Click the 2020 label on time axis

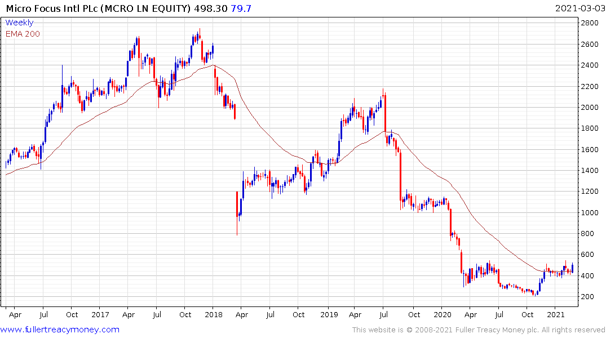click(x=442, y=314)
